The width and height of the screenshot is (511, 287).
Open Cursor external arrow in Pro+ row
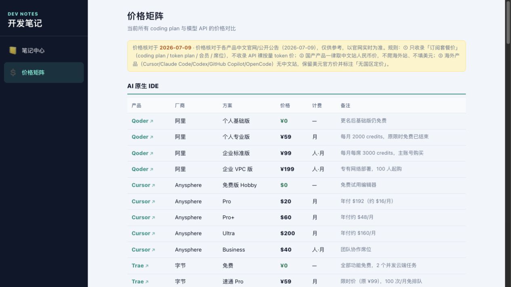pos(153,218)
